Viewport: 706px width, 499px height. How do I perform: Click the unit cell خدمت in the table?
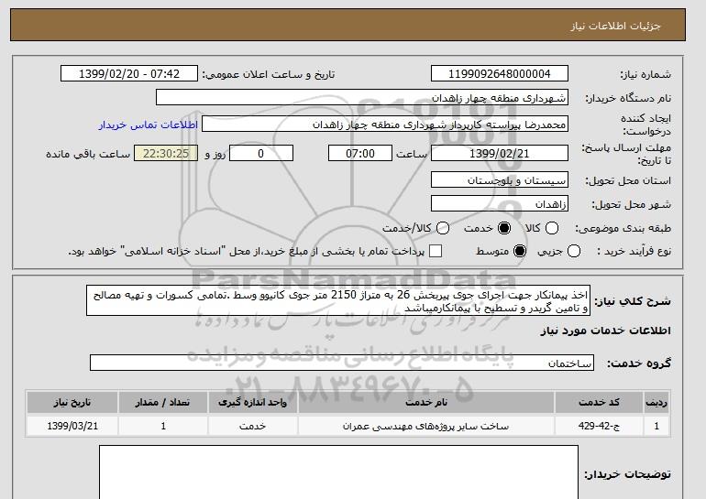point(252,426)
